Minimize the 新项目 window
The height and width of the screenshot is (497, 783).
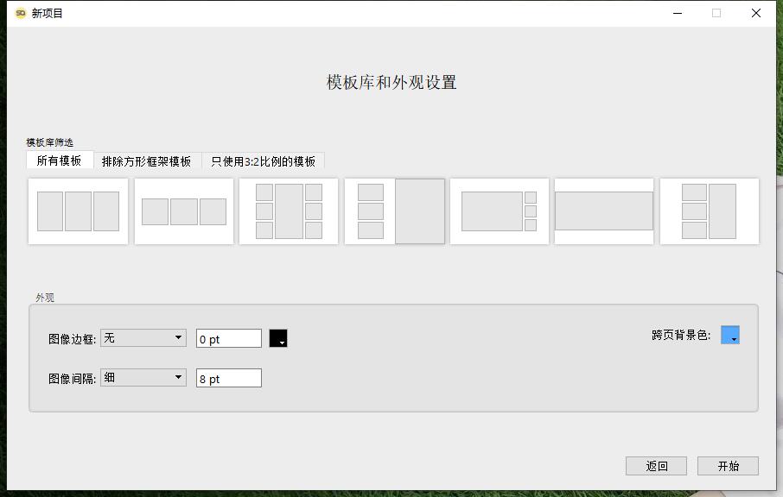pos(678,14)
